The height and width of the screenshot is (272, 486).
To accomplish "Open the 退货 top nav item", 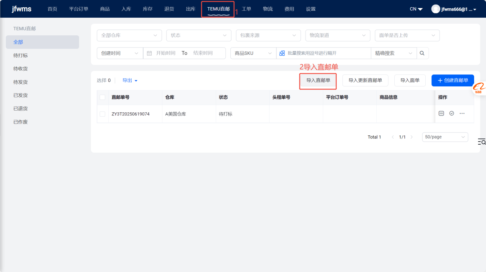I will click(x=169, y=9).
